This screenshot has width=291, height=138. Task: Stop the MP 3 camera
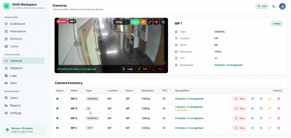point(240,118)
